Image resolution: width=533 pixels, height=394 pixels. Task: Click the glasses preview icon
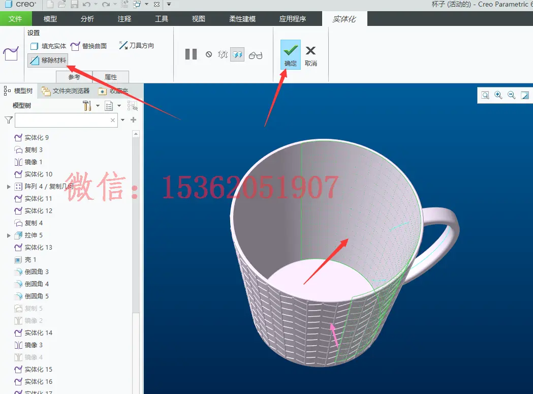point(256,55)
